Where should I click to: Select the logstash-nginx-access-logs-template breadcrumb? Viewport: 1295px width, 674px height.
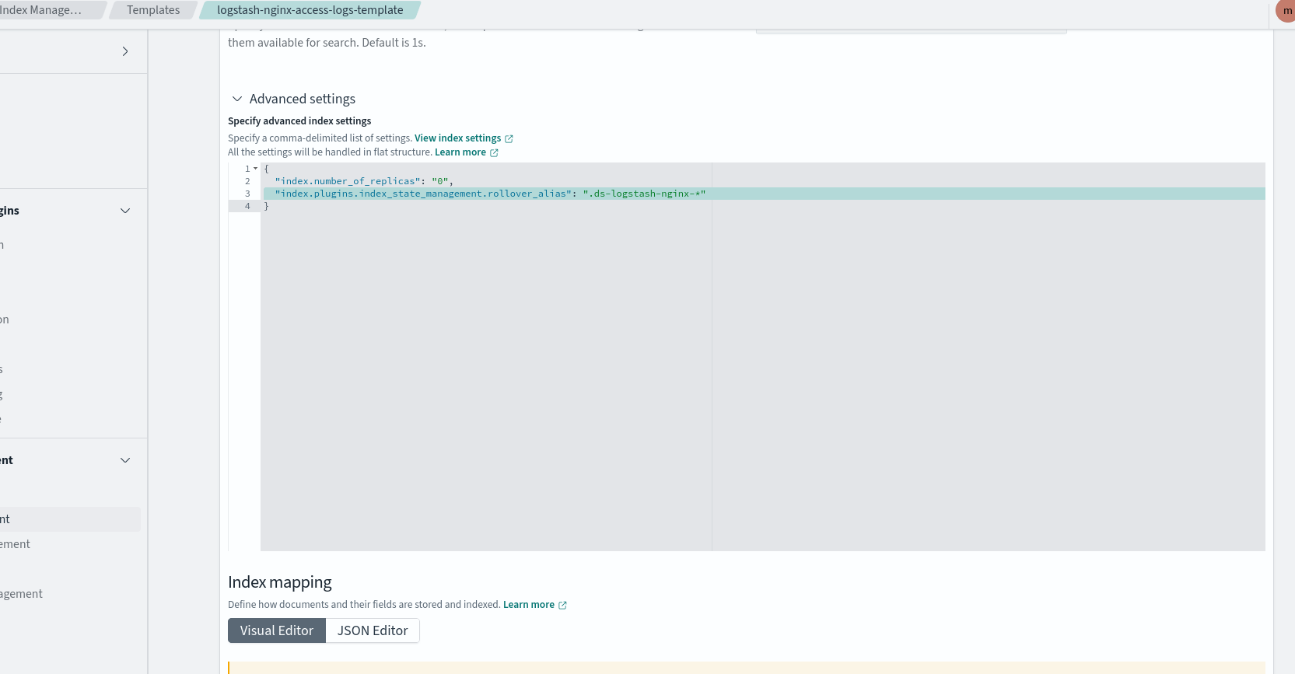click(310, 10)
